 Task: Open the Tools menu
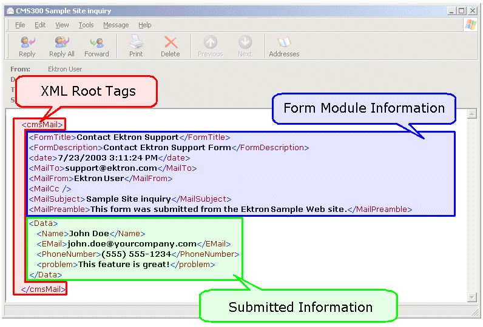click(x=86, y=25)
